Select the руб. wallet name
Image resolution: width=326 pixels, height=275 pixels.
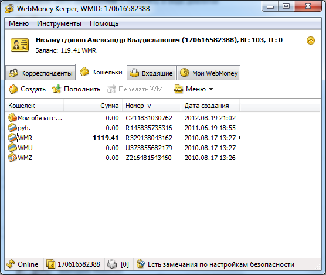[x=24, y=128]
